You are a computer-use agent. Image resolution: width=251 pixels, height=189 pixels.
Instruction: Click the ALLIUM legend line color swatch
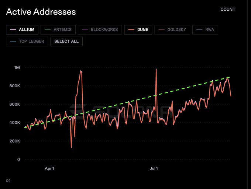pyautogui.click(x=13, y=30)
